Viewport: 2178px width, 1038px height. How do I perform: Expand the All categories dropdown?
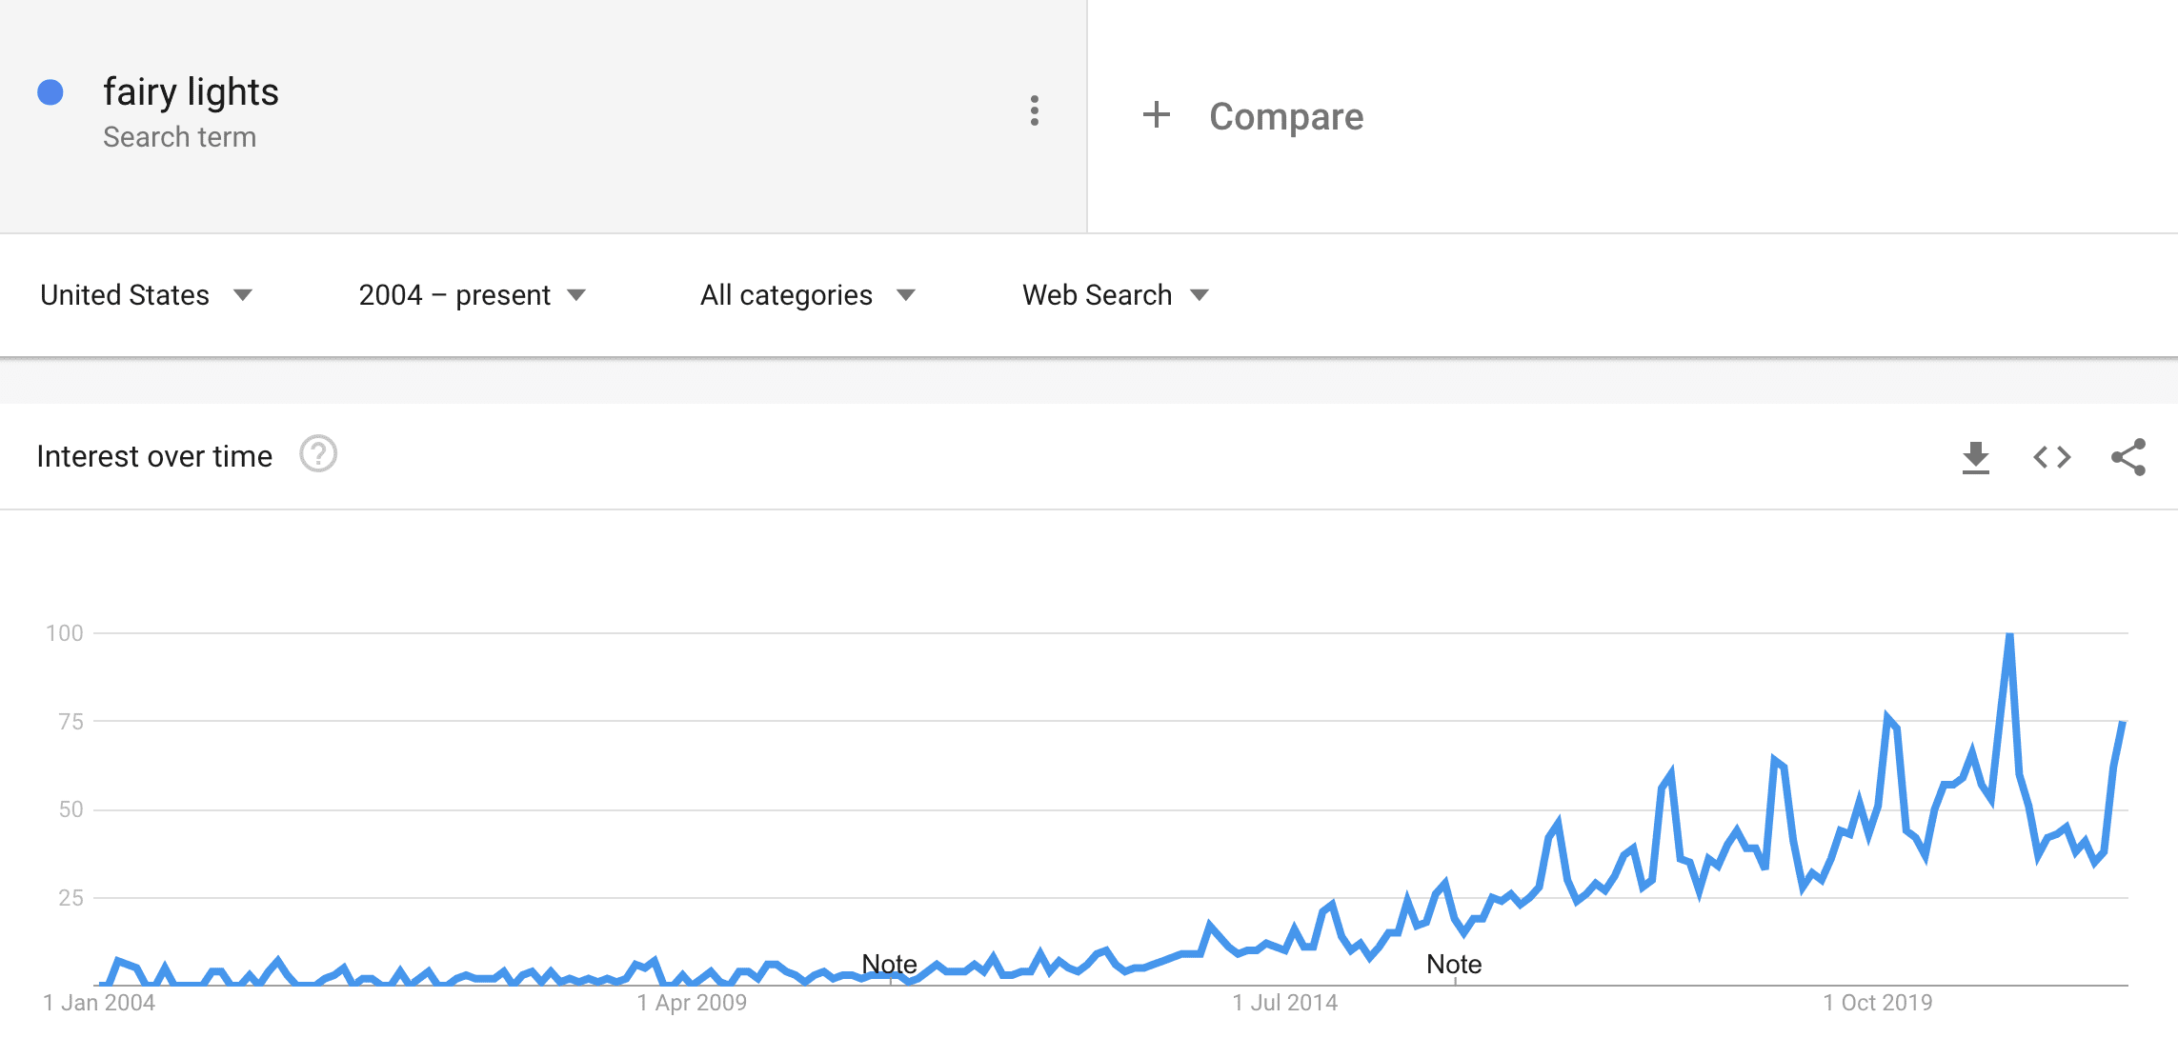[808, 295]
